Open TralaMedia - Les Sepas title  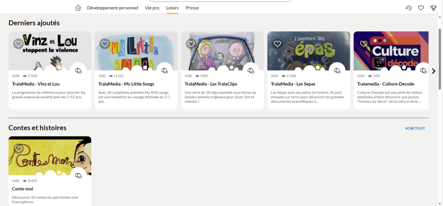(x=293, y=84)
